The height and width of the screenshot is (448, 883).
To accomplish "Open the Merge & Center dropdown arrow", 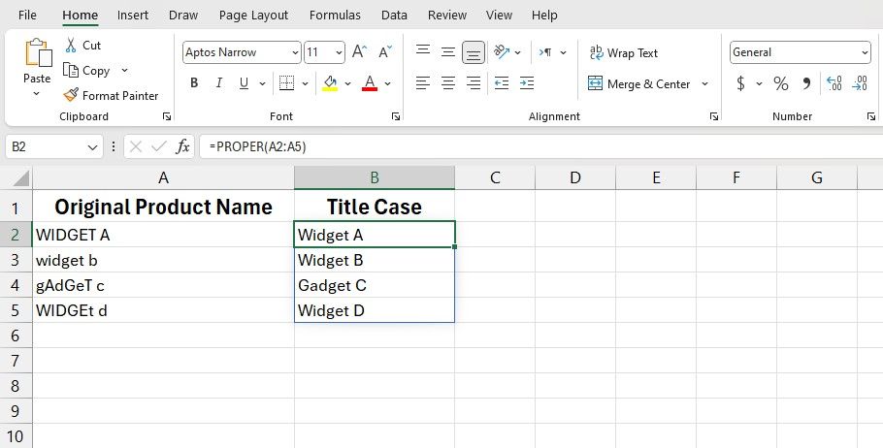I will tap(704, 84).
